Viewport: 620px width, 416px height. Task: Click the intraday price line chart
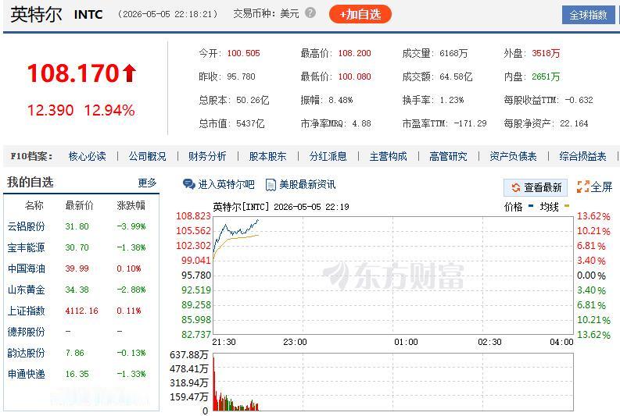pyautogui.click(x=393, y=276)
